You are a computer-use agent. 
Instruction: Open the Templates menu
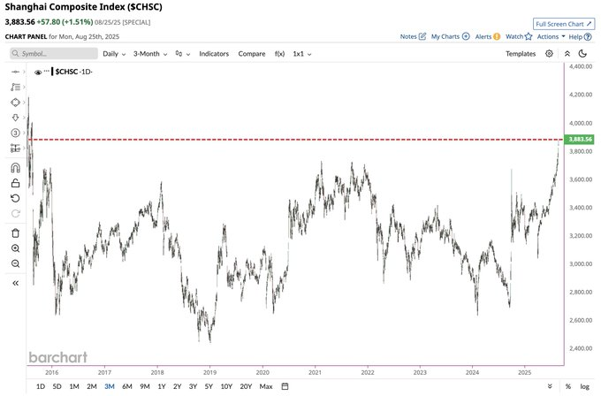[x=520, y=54]
